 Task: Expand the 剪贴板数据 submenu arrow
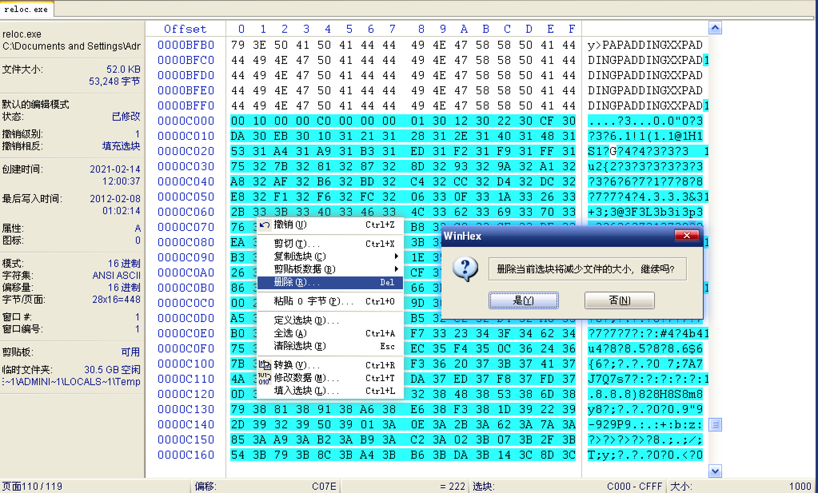click(396, 269)
